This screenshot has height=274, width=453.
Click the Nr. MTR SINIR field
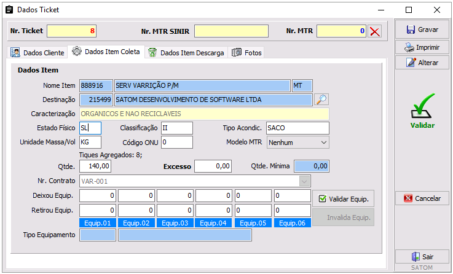(x=231, y=31)
